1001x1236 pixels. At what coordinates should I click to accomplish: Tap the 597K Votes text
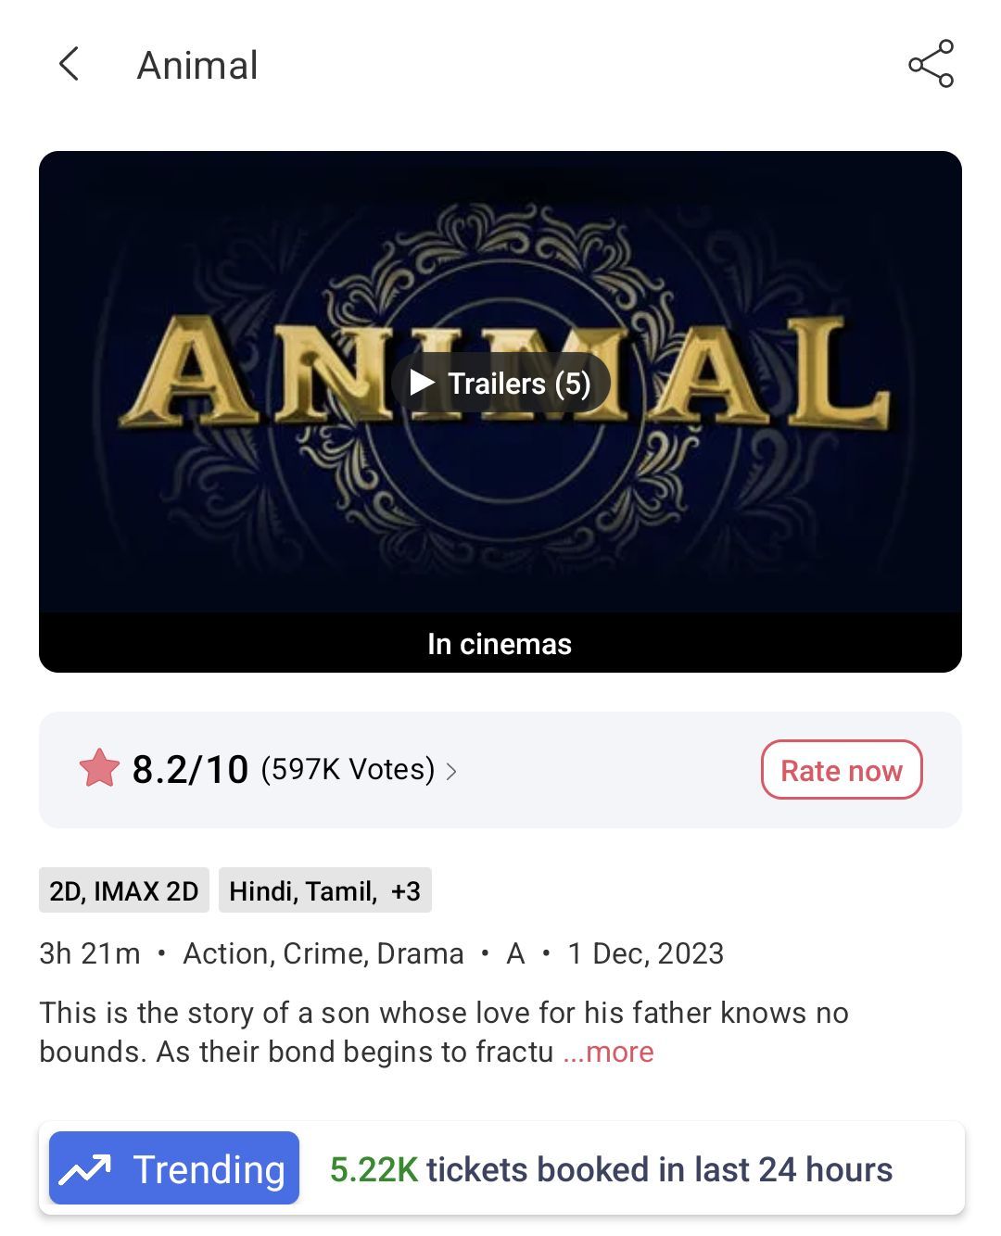click(x=348, y=769)
